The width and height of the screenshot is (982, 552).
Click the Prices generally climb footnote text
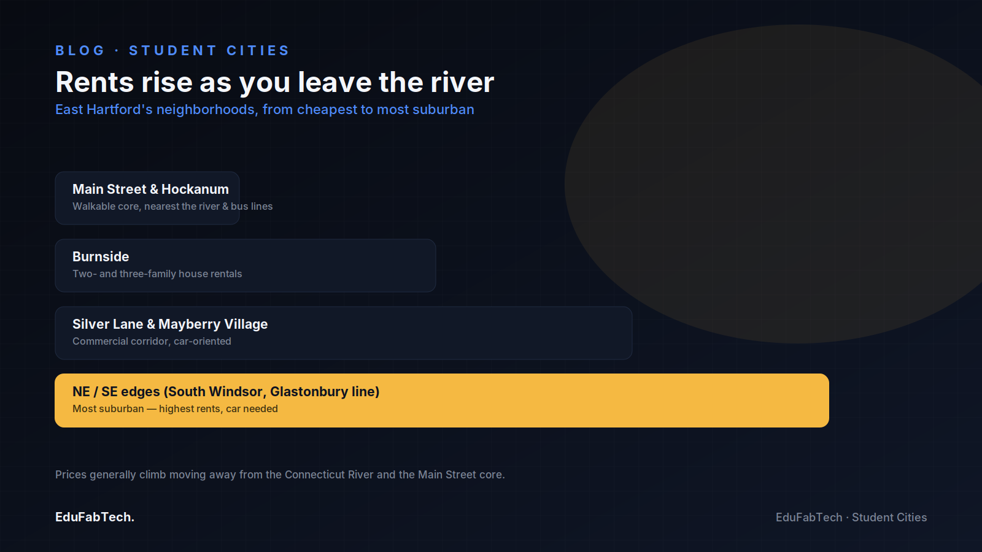pyautogui.click(x=280, y=475)
